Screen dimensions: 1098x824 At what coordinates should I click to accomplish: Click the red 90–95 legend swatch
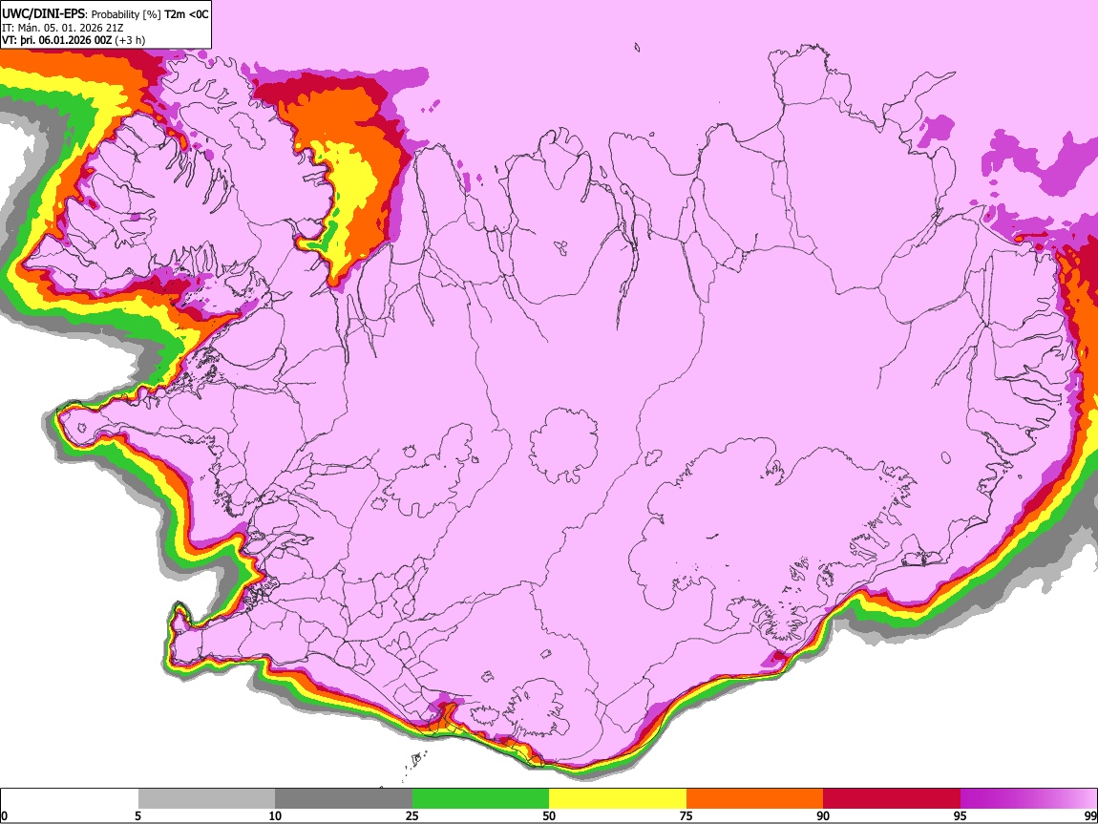(892, 799)
